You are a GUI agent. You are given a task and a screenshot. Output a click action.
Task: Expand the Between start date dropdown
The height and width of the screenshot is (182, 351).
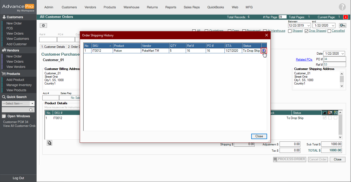point(308,25)
